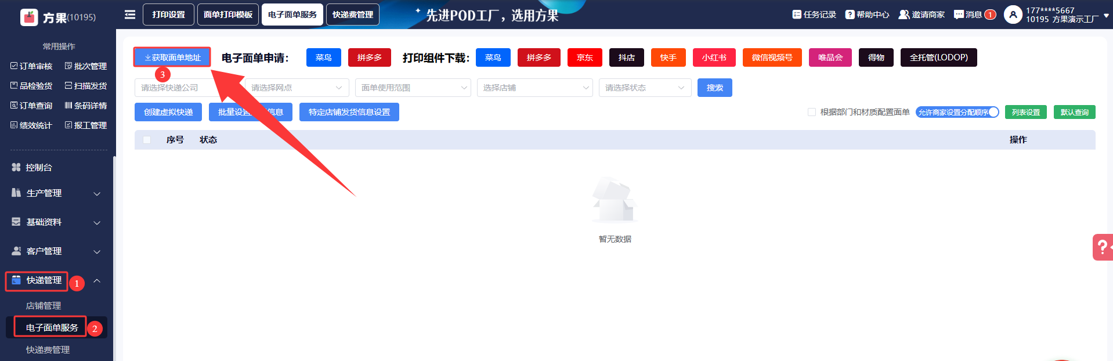The image size is (1113, 361).
Task: Download 抖店 print component
Action: pyautogui.click(x=627, y=57)
